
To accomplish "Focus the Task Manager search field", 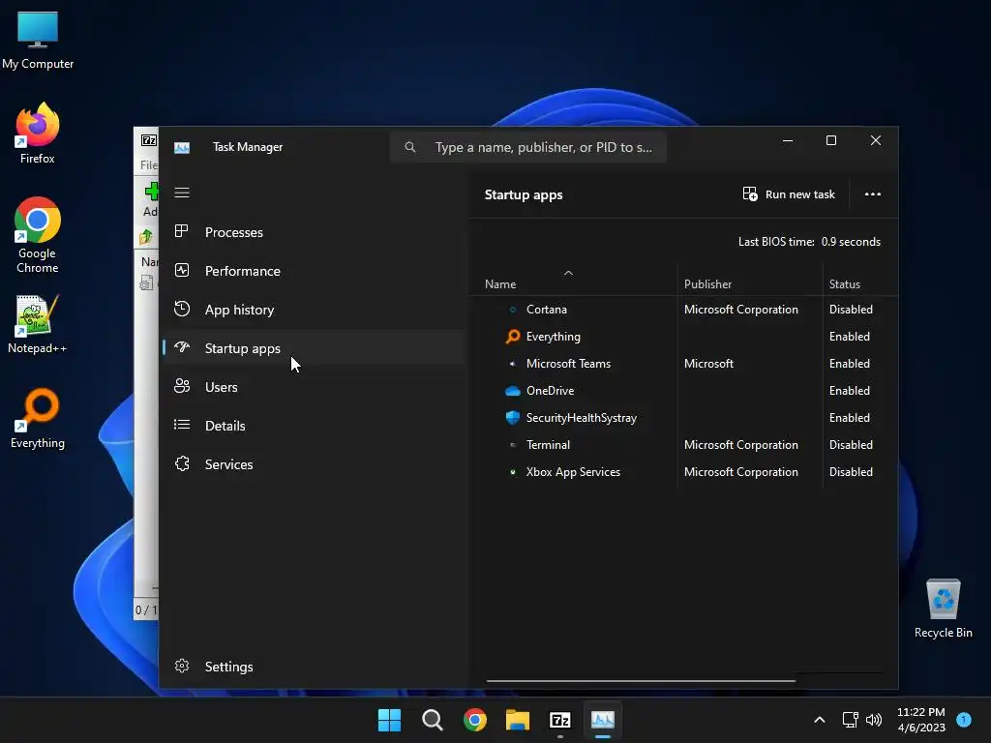I will pyautogui.click(x=528, y=147).
